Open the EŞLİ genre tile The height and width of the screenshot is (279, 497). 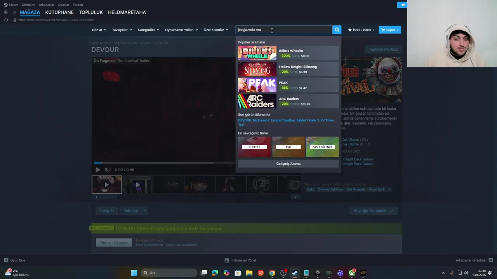click(x=288, y=147)
